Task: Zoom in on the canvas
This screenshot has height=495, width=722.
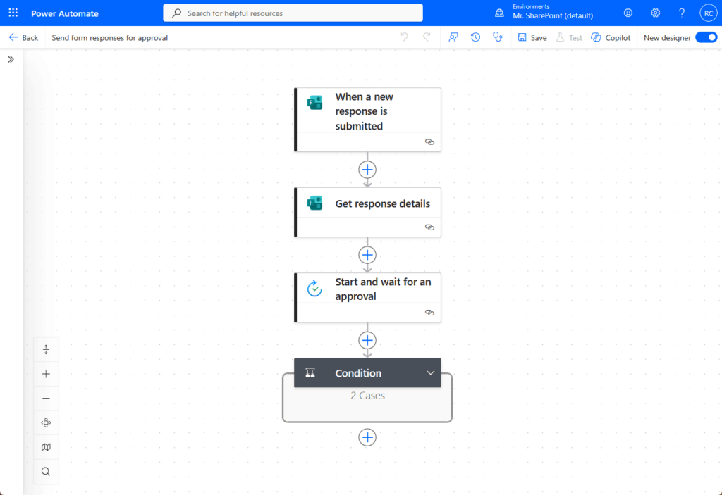Action: (x=46, y=374)
